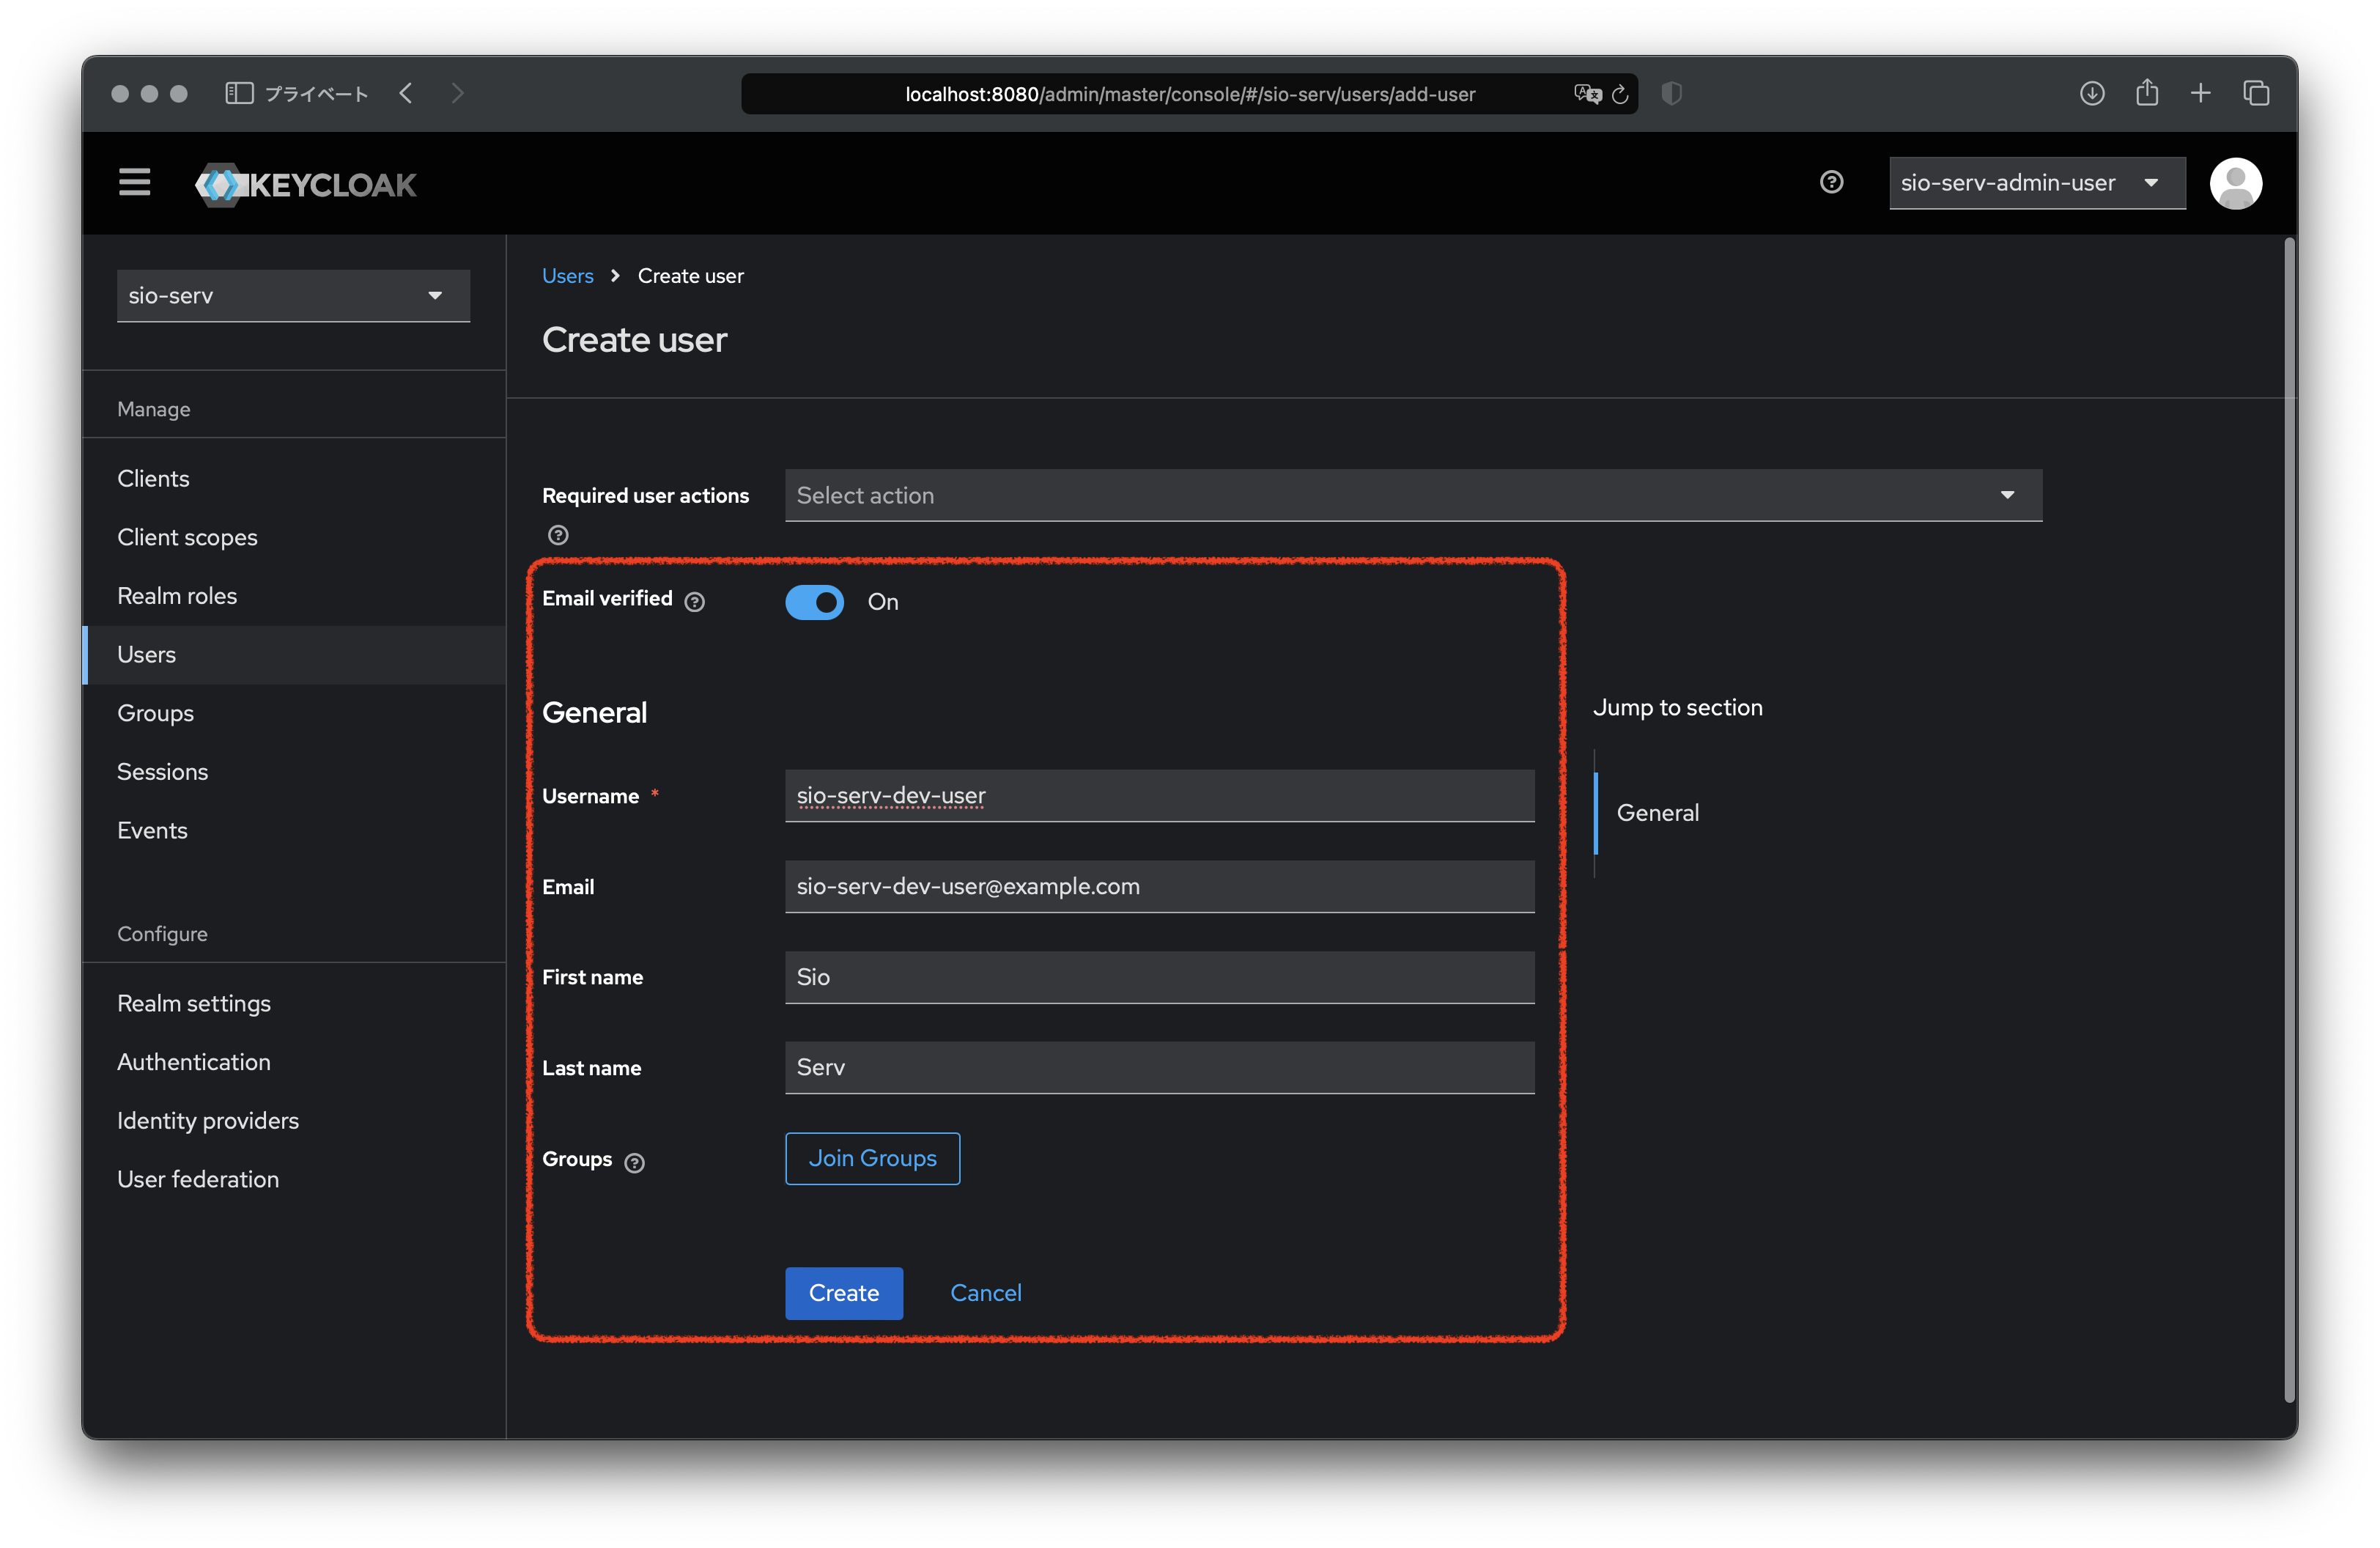Click the privacy shield icon

(x=1671, y=93)
